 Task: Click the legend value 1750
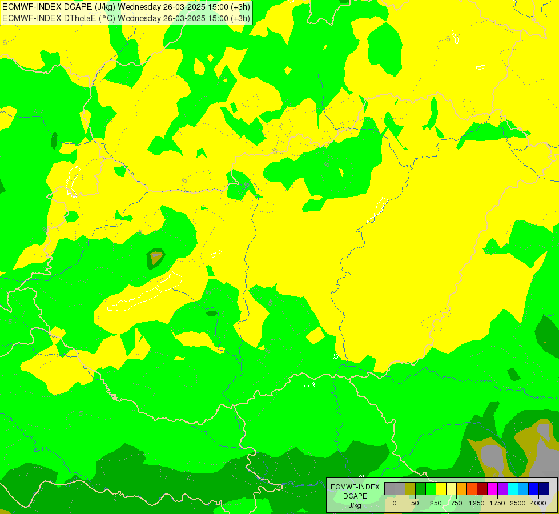pyautogui.click(x=497, y=503)
